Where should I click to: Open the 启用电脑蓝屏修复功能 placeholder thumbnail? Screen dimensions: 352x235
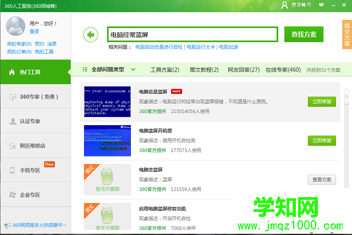pyautogui.click(x=107, y=217)
